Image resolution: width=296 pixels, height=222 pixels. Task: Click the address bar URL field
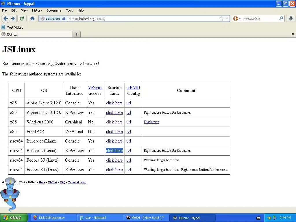point(143,18)
